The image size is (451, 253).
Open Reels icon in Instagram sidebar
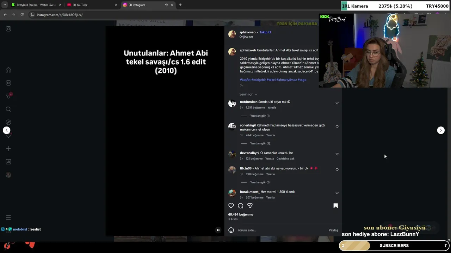click(x=8, y=83)
